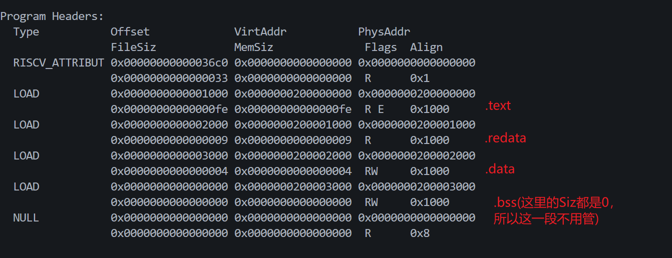This screenshot has width=672, height=258.
Task: Select the 0x8 align value
Action: 420,233
